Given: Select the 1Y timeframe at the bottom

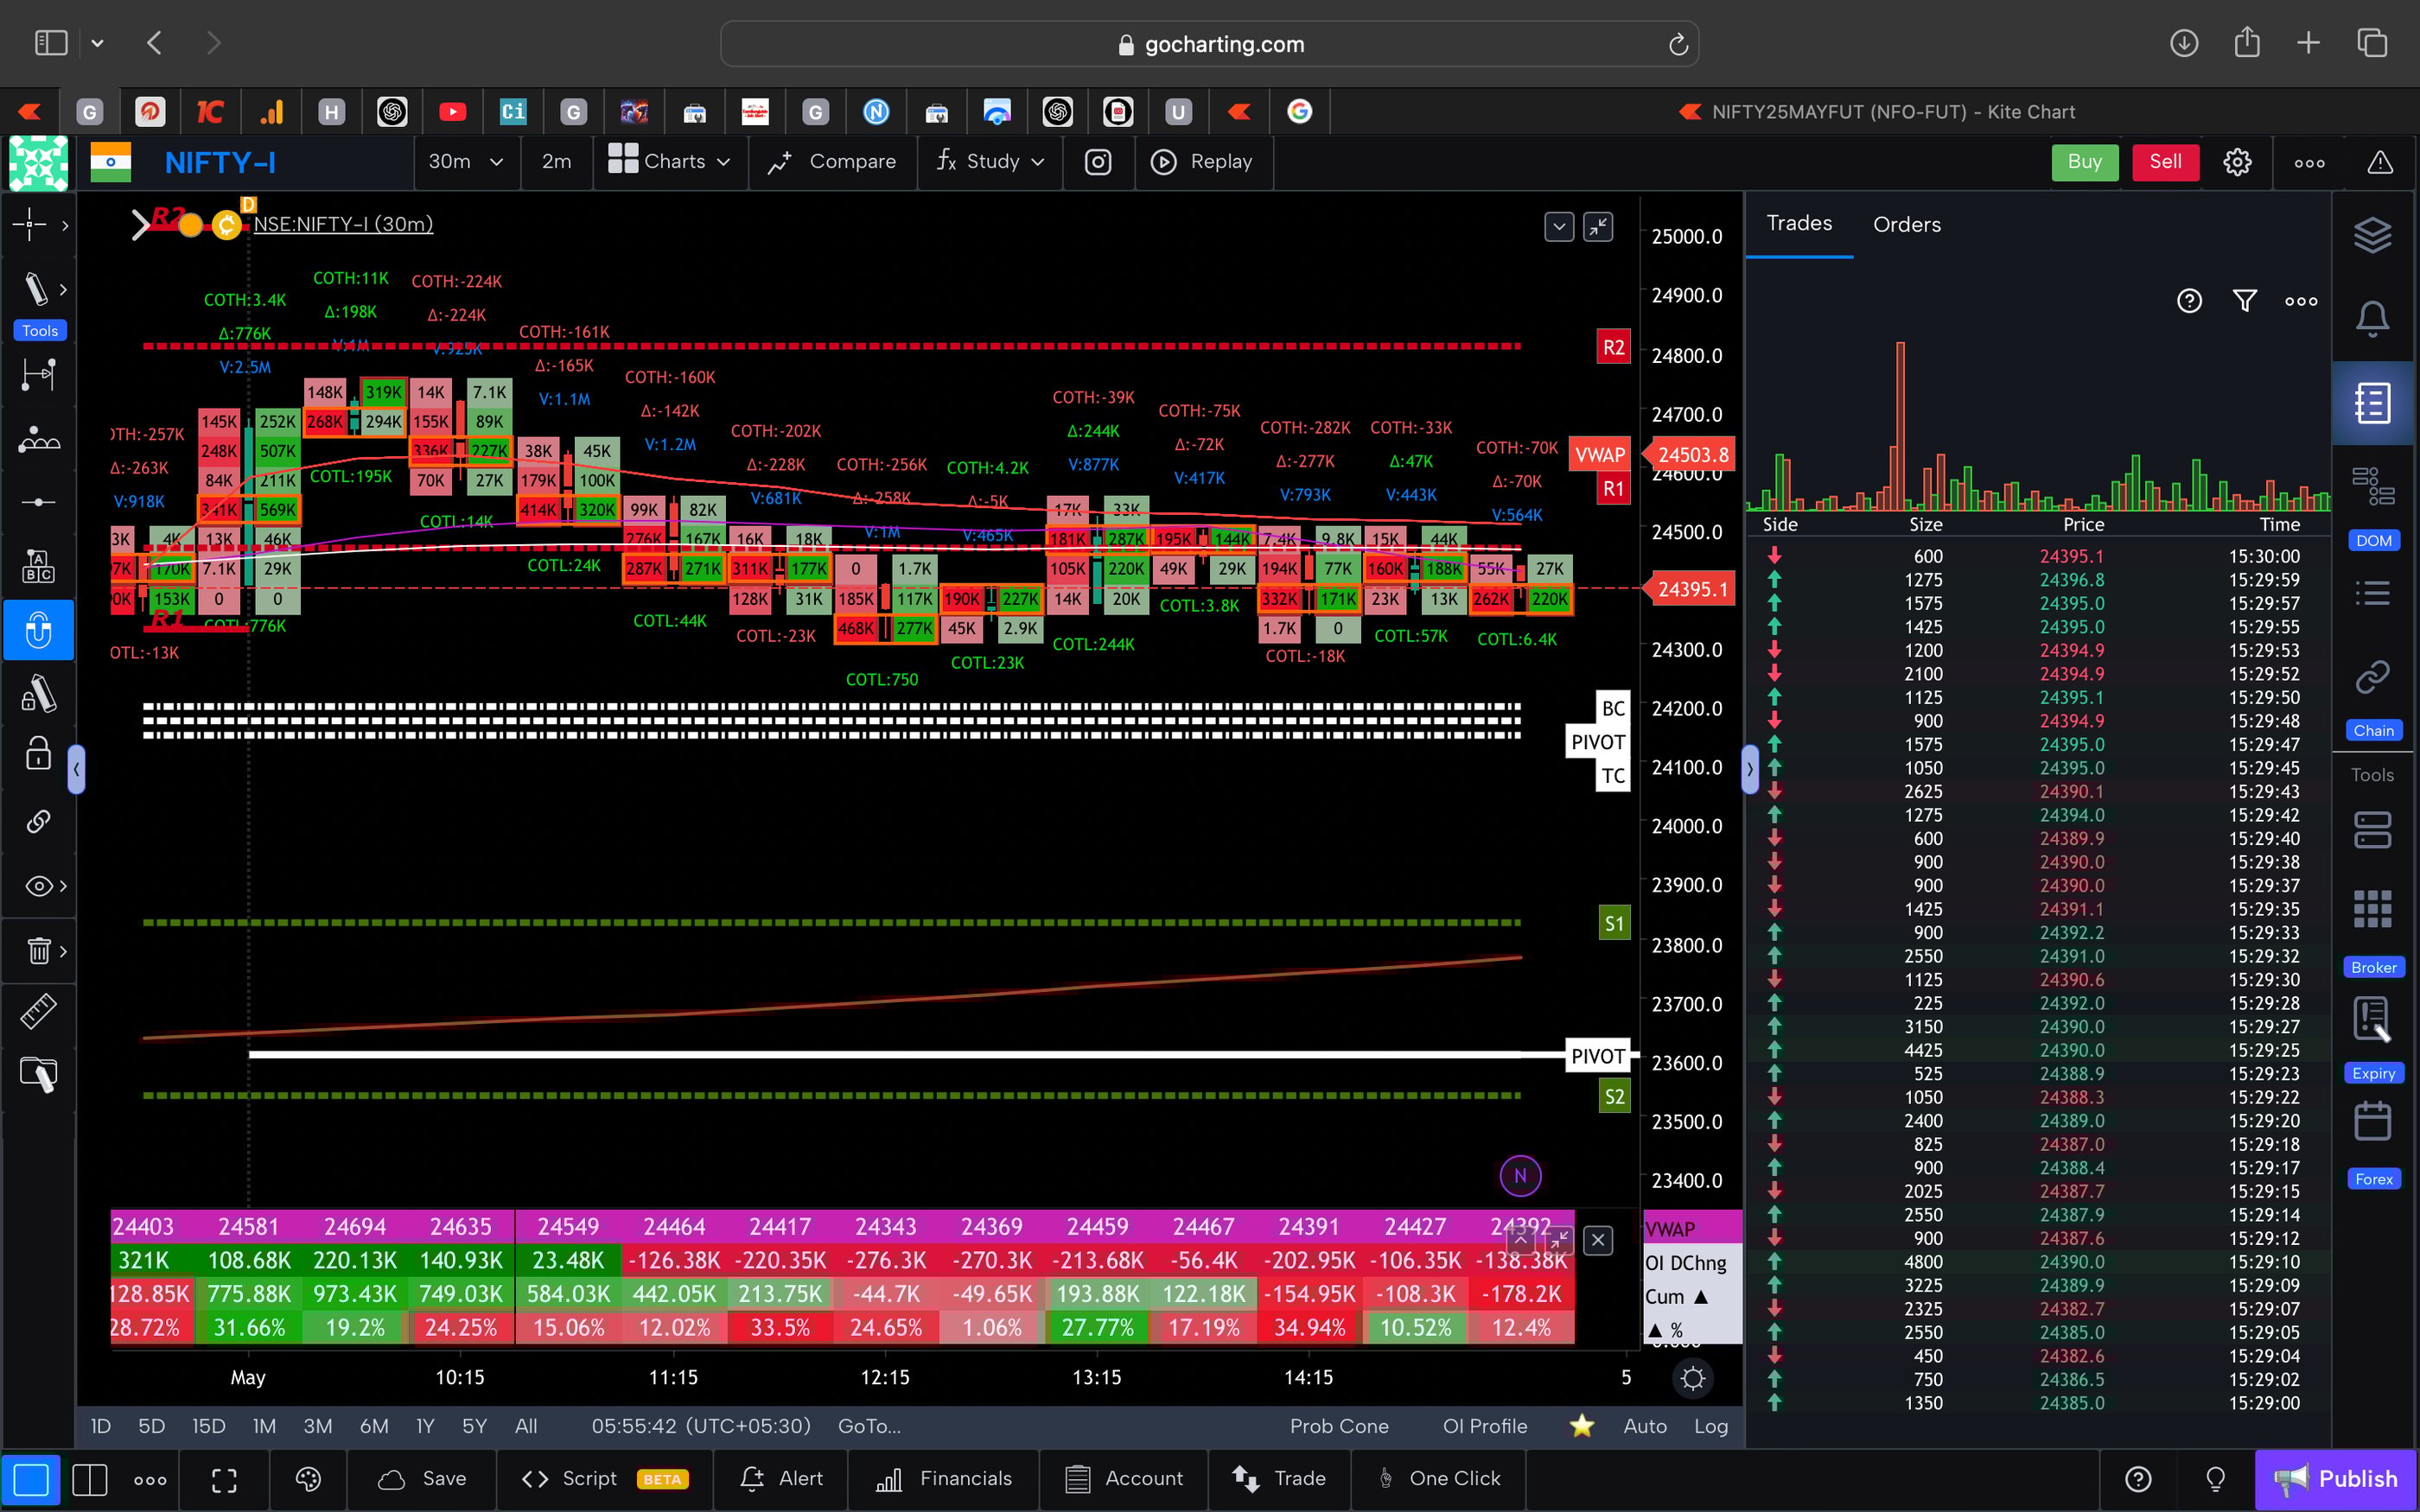Looking at the screenshot, I should 424,1427.
